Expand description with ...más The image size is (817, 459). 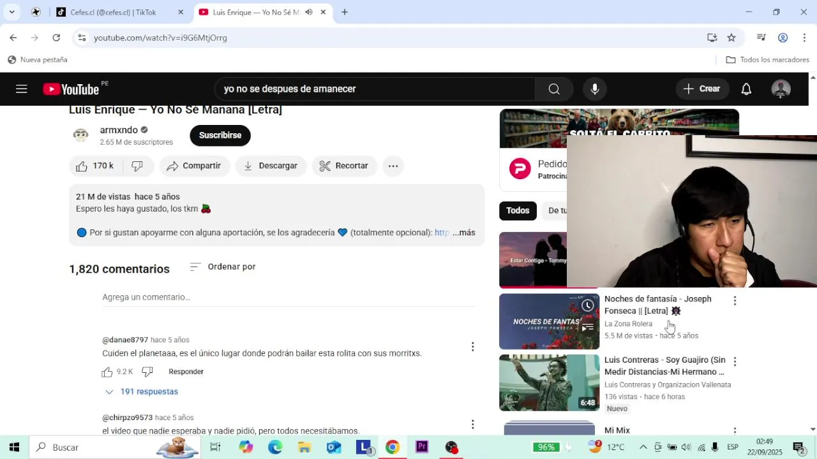pos(464,233)
